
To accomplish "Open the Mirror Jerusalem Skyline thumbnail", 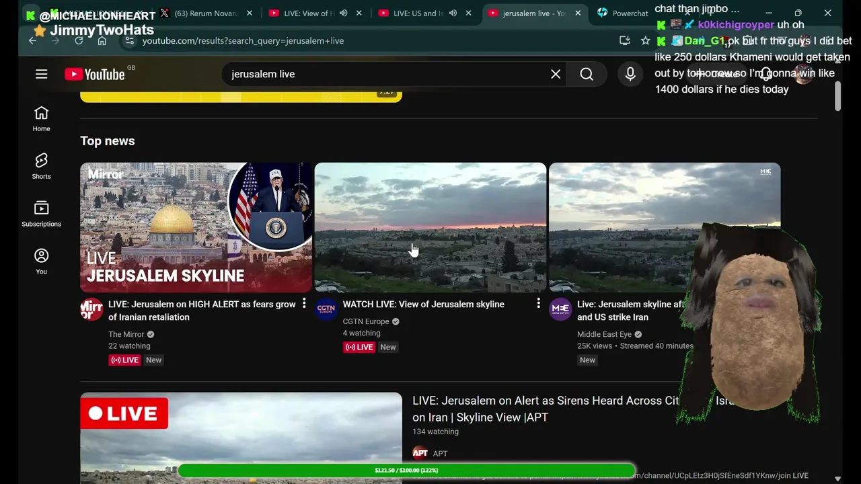I will pos(196,227).
